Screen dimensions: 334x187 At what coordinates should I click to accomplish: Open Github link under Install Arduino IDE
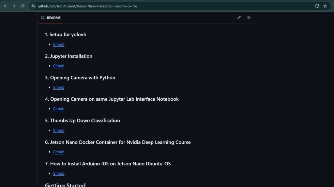(59, 173)
